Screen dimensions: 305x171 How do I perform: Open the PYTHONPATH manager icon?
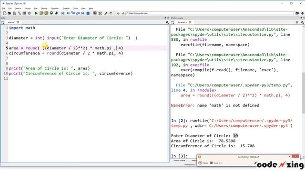[111, 13]
